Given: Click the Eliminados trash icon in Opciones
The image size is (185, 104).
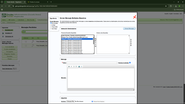Looking at the screenshot, I should [3, 37].
